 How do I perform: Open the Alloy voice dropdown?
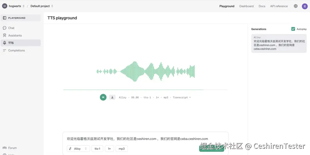click(78, 149)
